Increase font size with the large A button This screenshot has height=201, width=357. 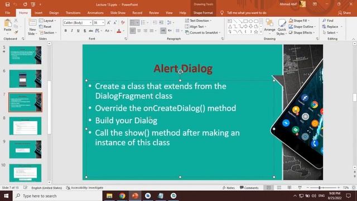[x=109, y=22]
